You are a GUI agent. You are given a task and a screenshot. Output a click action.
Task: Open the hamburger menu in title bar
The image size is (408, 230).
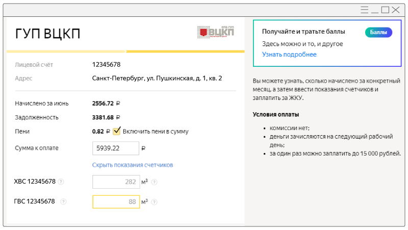tap(364, 10)
